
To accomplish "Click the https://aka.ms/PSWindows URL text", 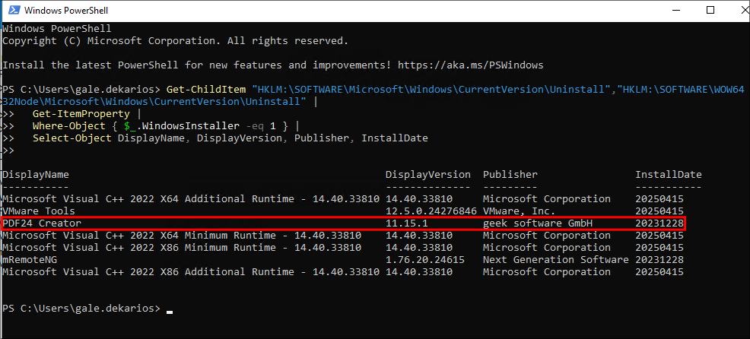I will (x=471, y=65).
